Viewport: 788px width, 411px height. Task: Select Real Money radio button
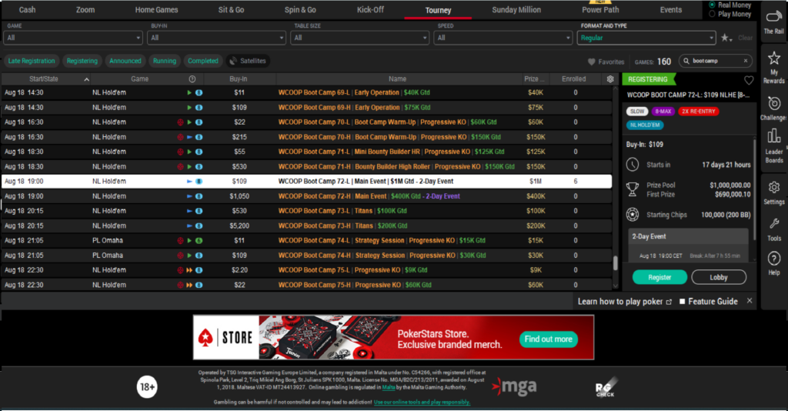[712, 5]
